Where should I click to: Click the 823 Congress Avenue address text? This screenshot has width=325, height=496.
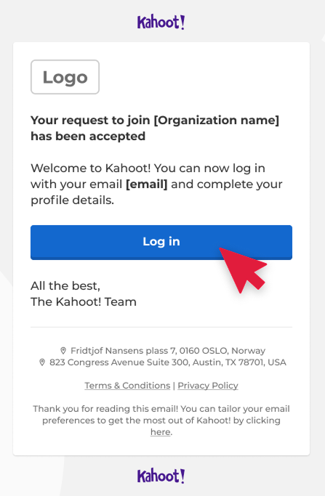(168, 362)
